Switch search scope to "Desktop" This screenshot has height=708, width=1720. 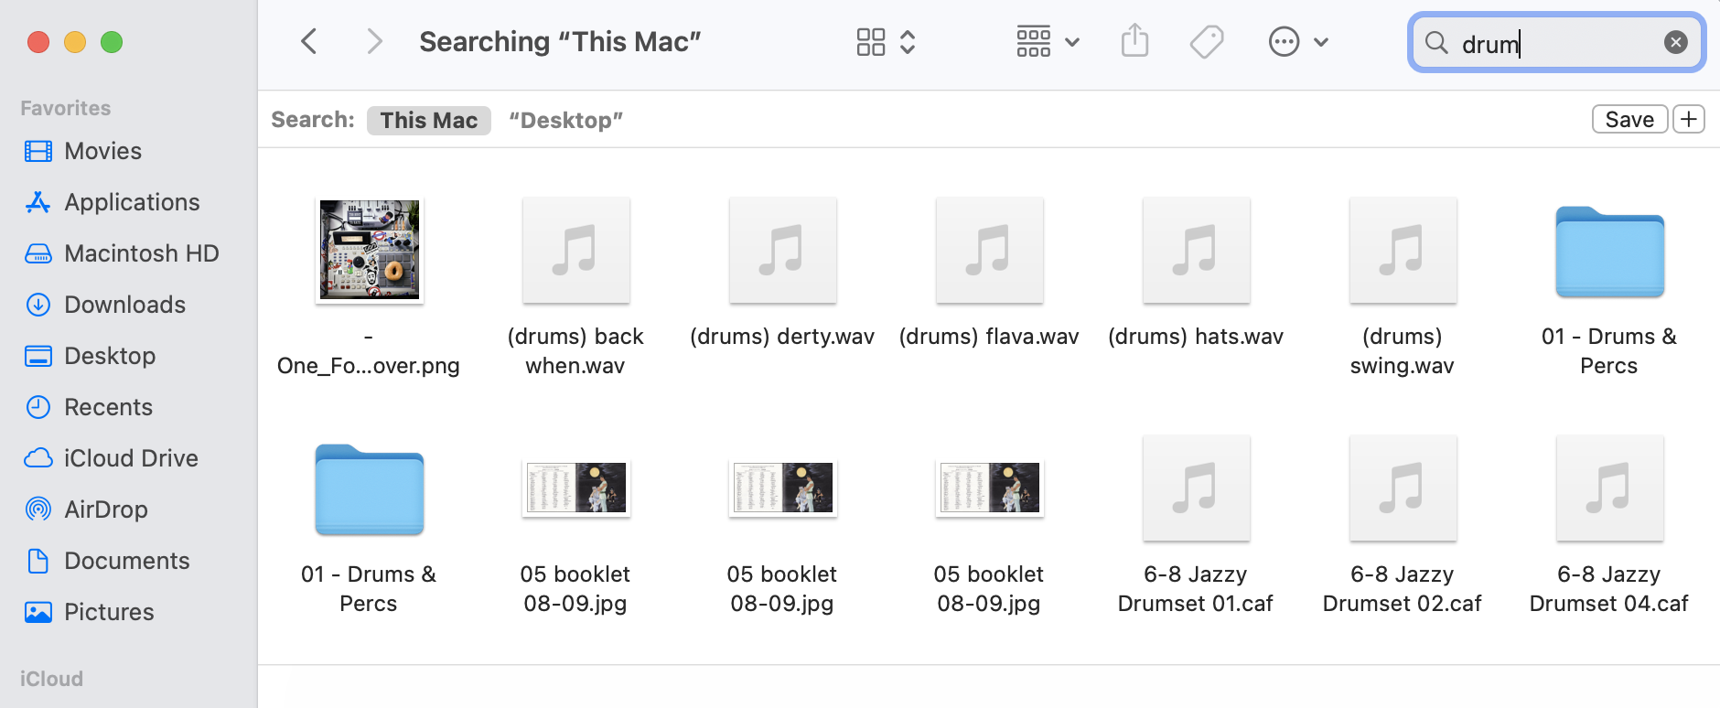565,120
